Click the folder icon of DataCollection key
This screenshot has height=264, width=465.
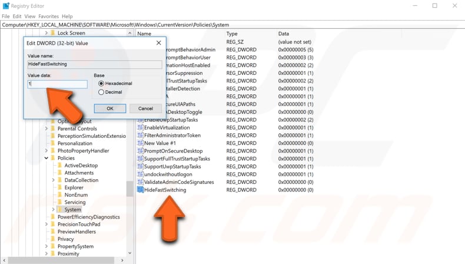[60, 180]
